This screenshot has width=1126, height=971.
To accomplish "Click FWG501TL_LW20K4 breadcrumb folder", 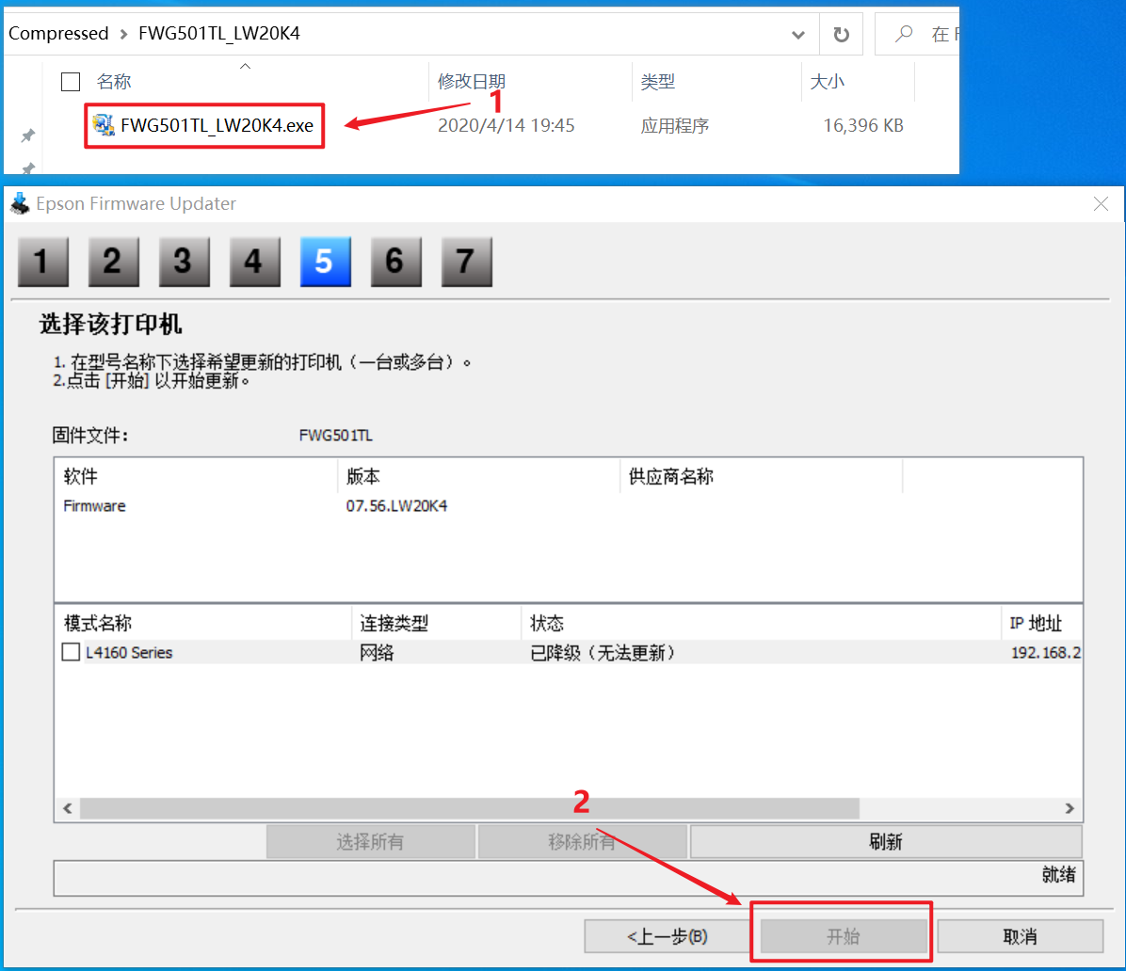I will (219, 34).
